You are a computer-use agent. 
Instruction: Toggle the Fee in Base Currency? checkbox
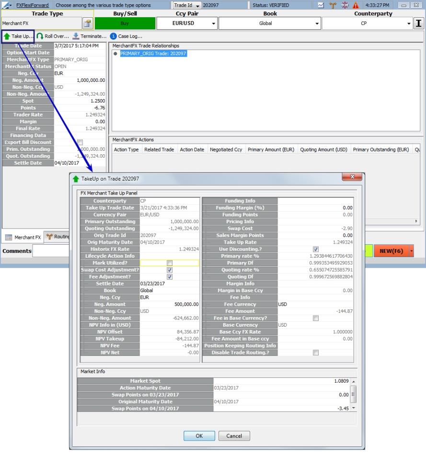coord(316,318)
